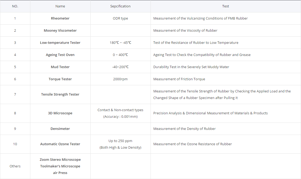Select Toolmaker's Microscope text
This screenshot has width=301, height=179.
60,166
